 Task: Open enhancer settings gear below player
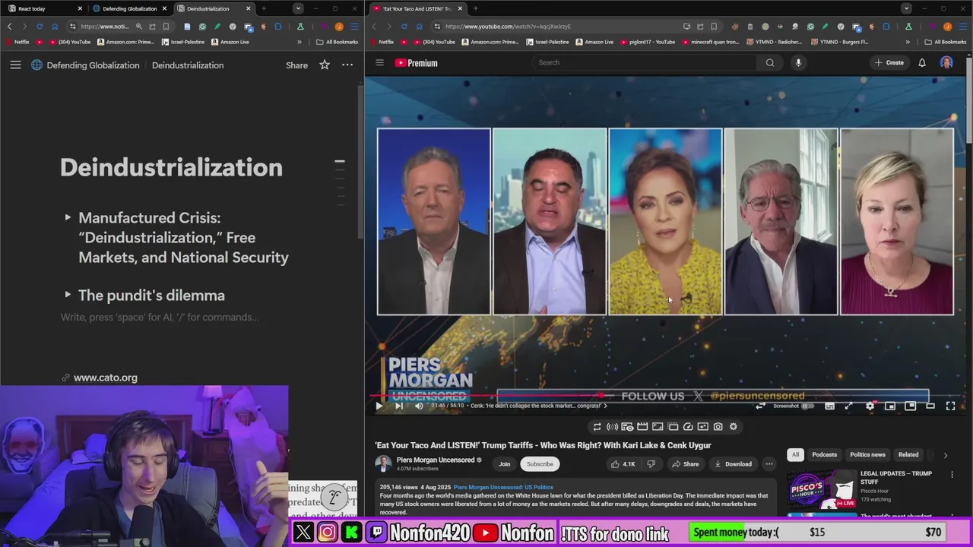(x=734, y=427)
